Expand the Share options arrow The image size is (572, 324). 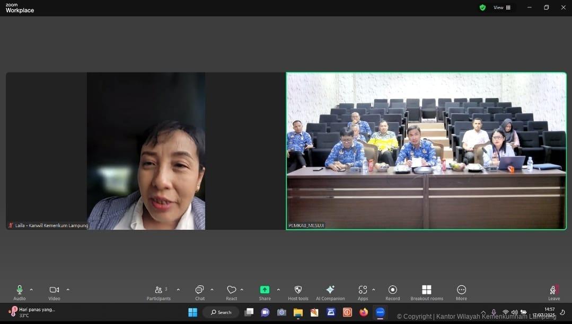[x=278, y=290]
